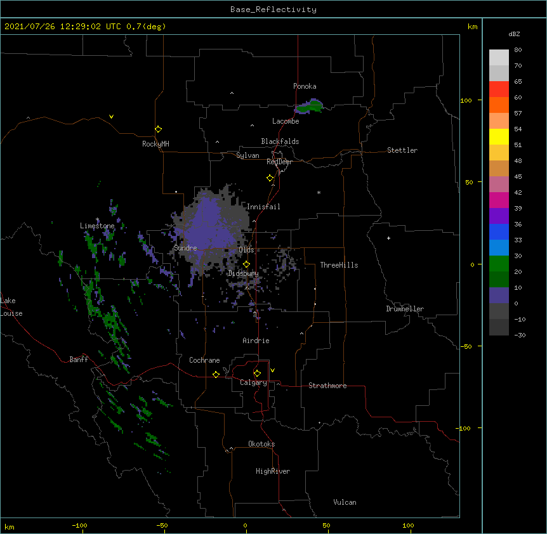Click the RedDeer city label

[279, 162]
